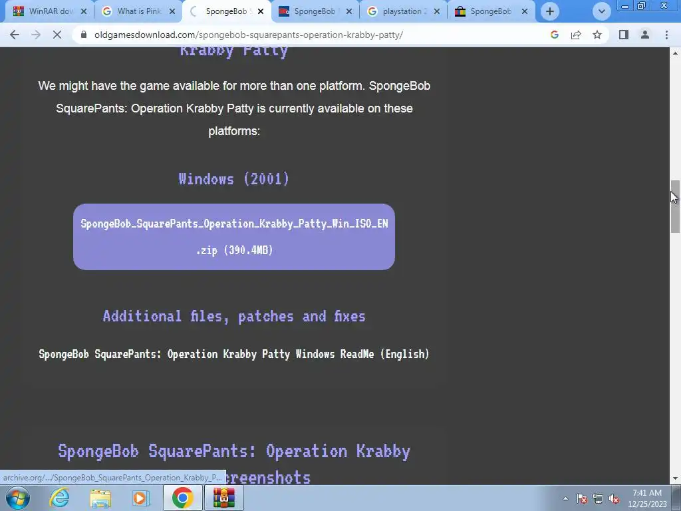Image resolution: width=681 pixels, height=511 pixels.
Task: Open a new tab
Action: [x=550, y=11]
